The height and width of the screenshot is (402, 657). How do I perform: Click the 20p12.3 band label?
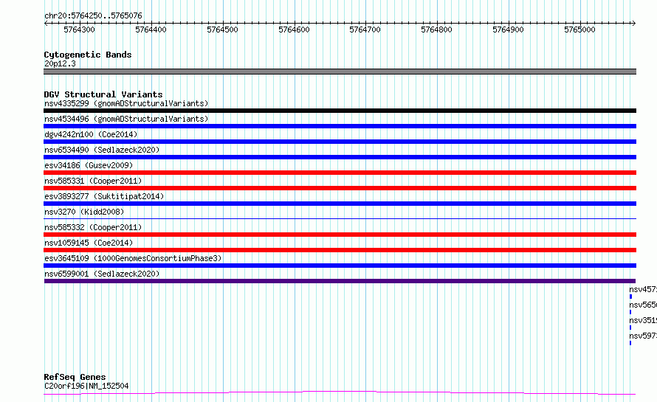(60, 63)
